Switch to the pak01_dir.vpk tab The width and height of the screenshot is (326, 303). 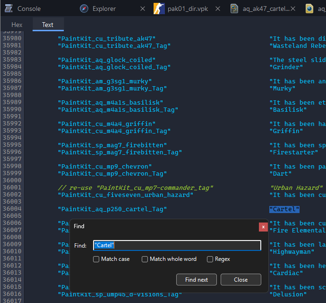188,9
